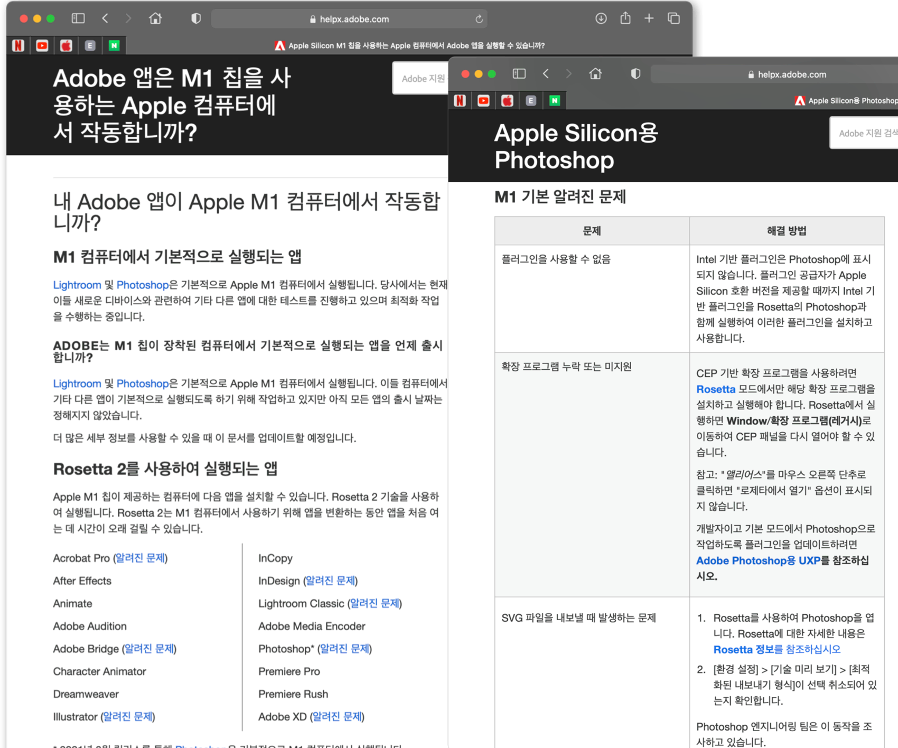Viewport: 898px width, 748px height.
Task: Reload the page in back Safari window
Action: tap(479, 19)
